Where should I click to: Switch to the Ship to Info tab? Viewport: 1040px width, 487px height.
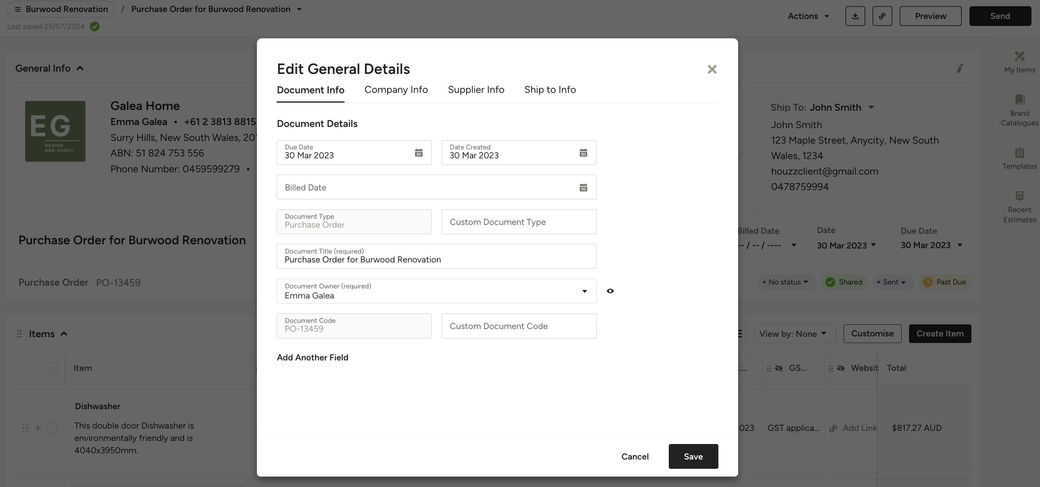pos(550,89)
